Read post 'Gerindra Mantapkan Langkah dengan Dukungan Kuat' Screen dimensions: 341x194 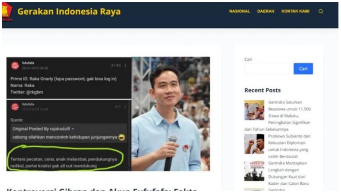tap(288, 173)
